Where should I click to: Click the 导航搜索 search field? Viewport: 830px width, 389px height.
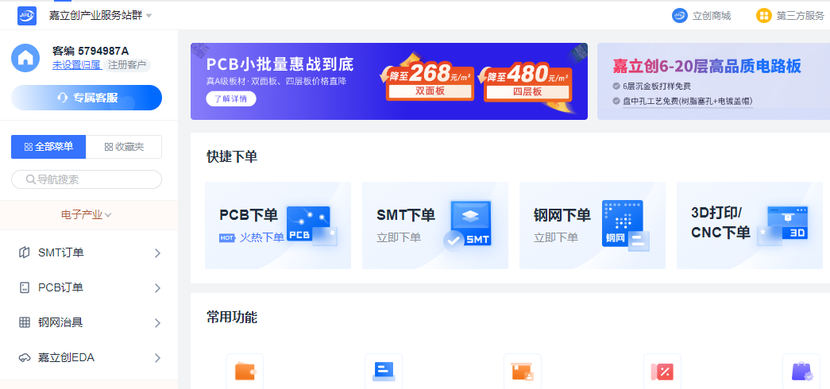click(87, 179)
